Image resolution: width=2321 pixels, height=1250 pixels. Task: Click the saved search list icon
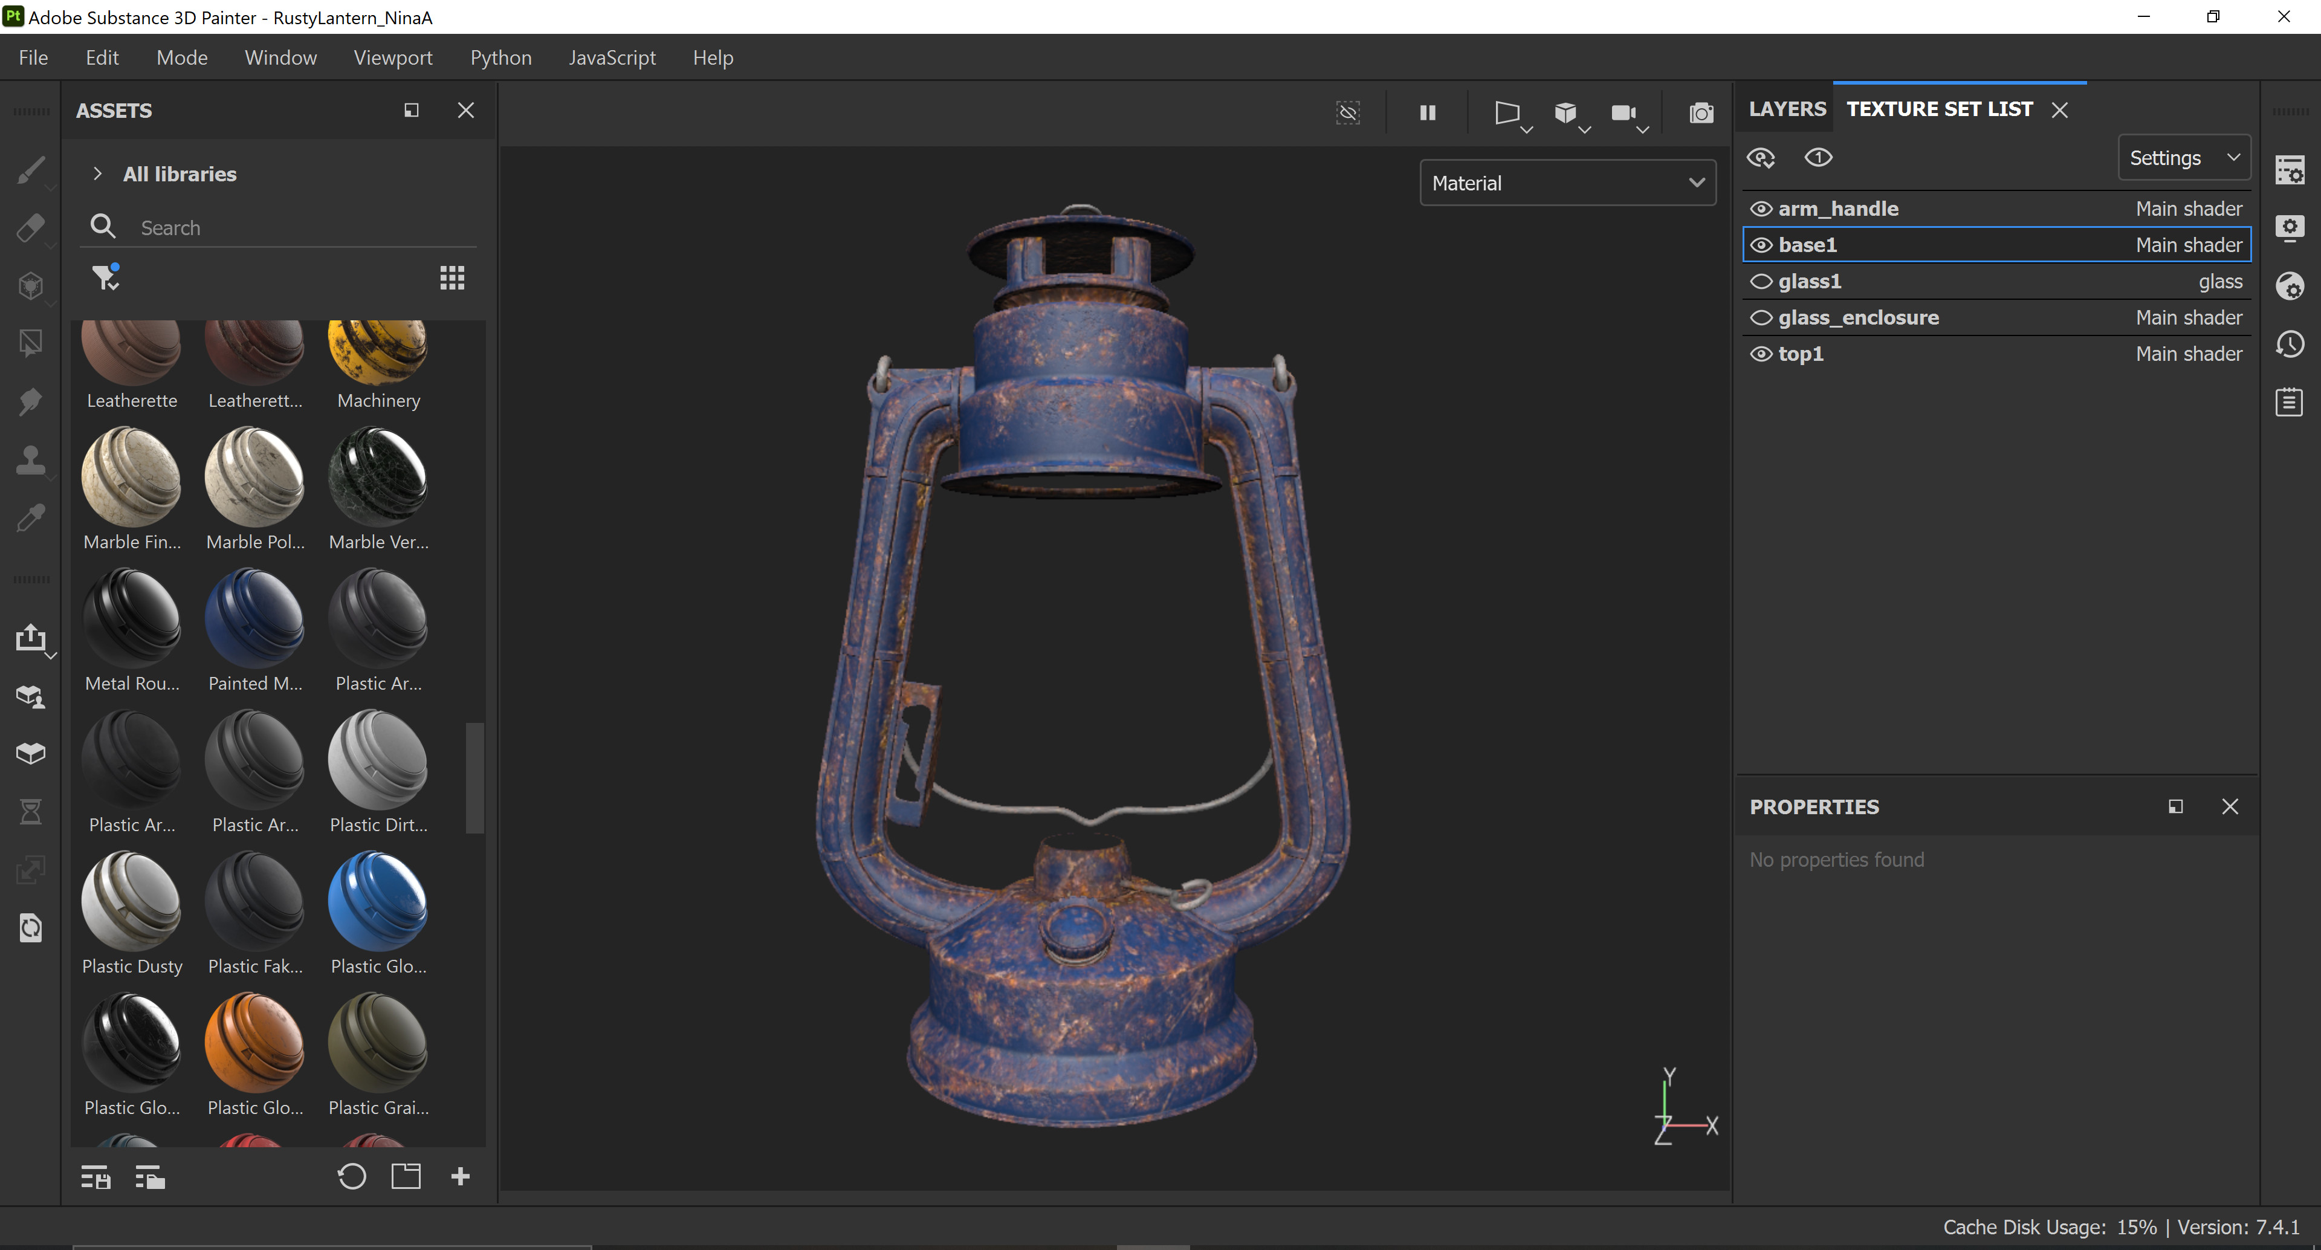point(95,1177)
